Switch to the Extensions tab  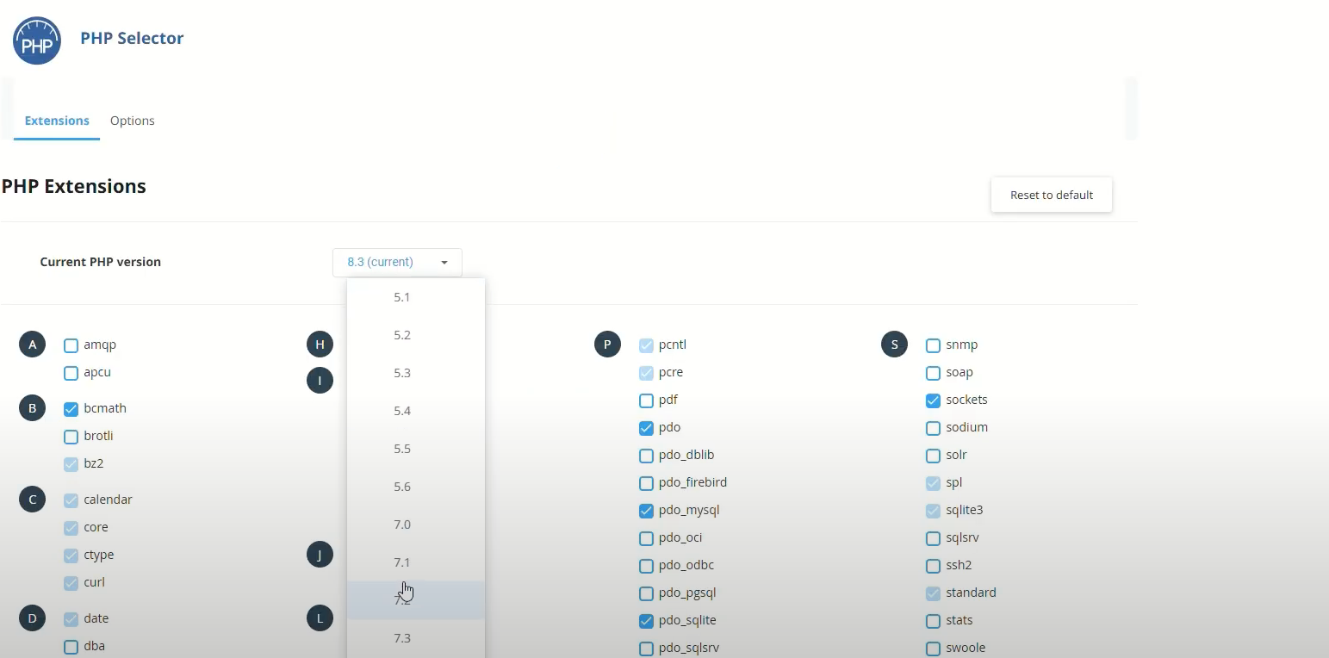pyautogui.click(x=57, y=121)
